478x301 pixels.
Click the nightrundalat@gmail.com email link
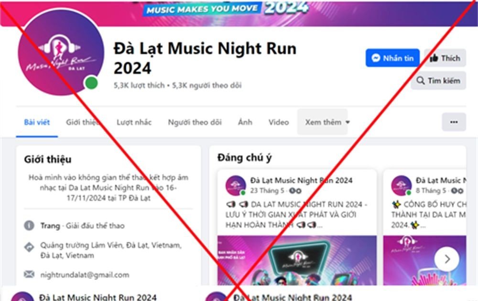(x=85, y=275)
